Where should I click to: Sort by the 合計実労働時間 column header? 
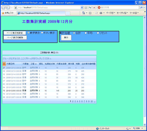89,64
